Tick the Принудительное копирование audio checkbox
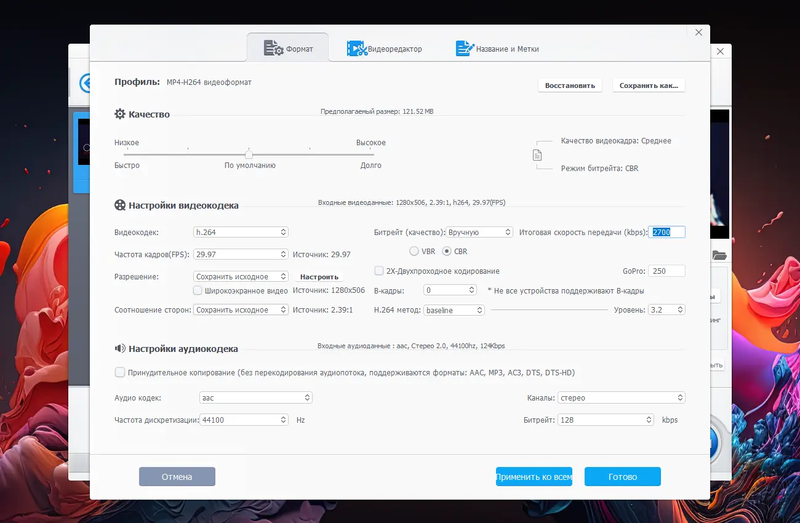Image resolution: width=800 pixels, height=523 pixels. [x=119, y=372]
